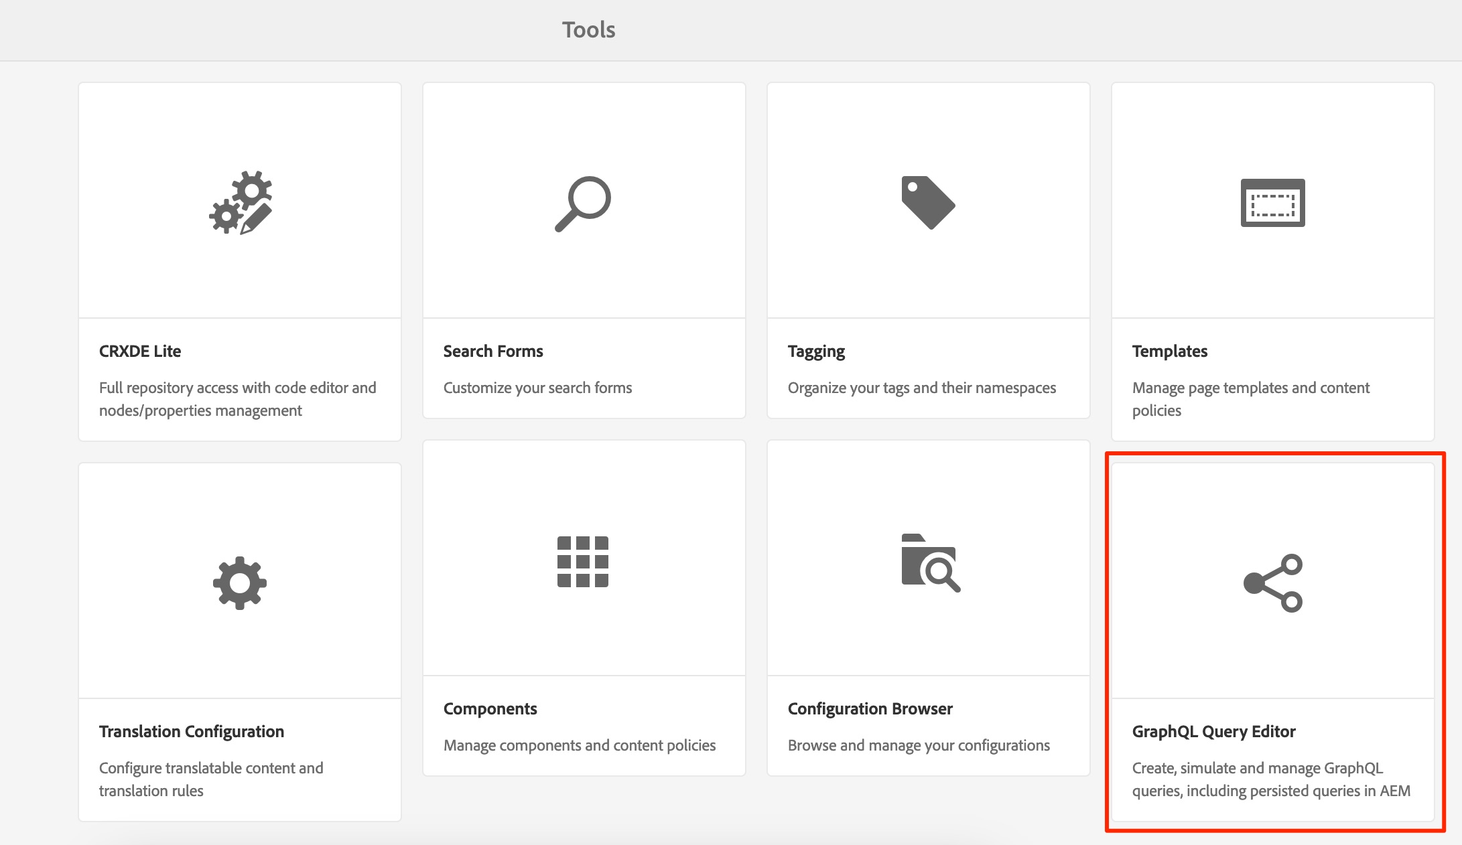This screenshot has height=845, width=1462.
Task: Click the Components grid icon
Action: tap(583, 561)
